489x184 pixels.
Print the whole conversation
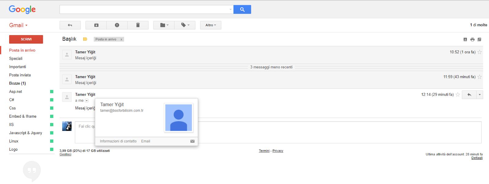point(472,39)
